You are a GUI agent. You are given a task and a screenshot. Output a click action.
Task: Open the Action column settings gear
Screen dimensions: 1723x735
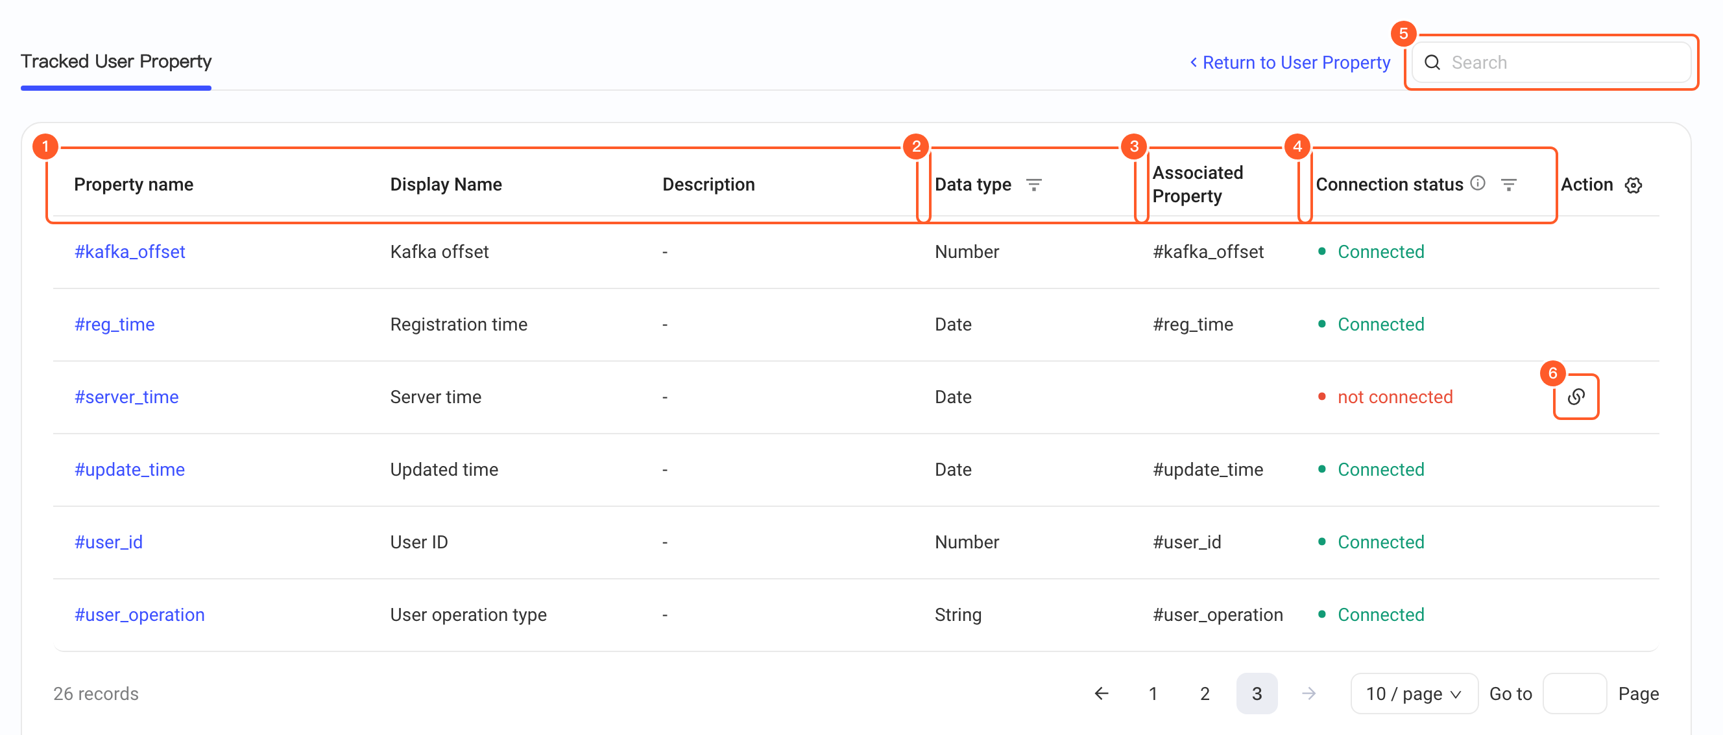(1633, 185)
